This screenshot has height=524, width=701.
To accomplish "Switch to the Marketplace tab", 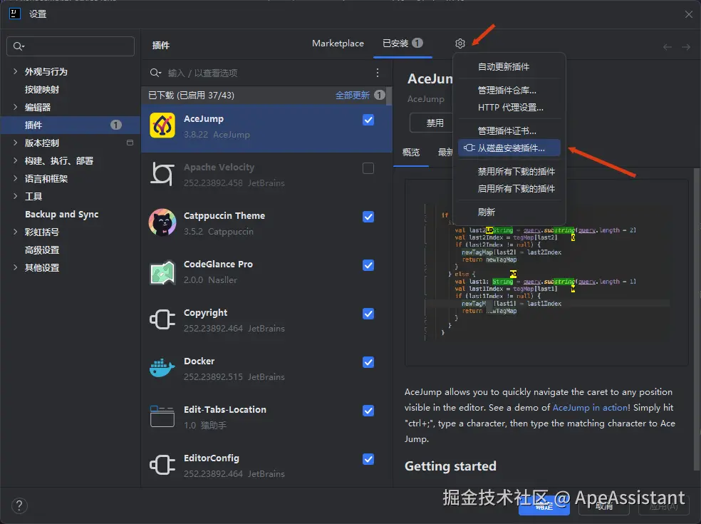I will (338, 43).
